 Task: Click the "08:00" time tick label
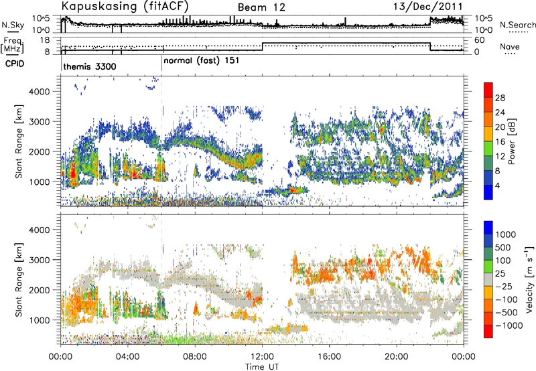(195, 357)
